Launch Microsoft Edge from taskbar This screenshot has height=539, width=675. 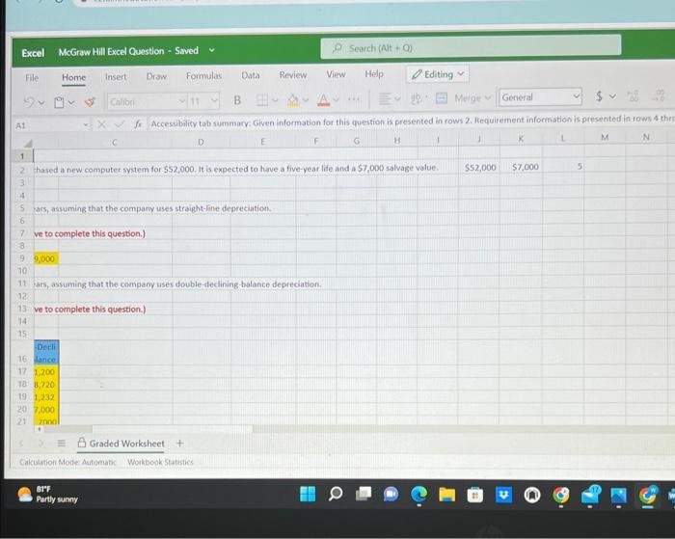418,495
